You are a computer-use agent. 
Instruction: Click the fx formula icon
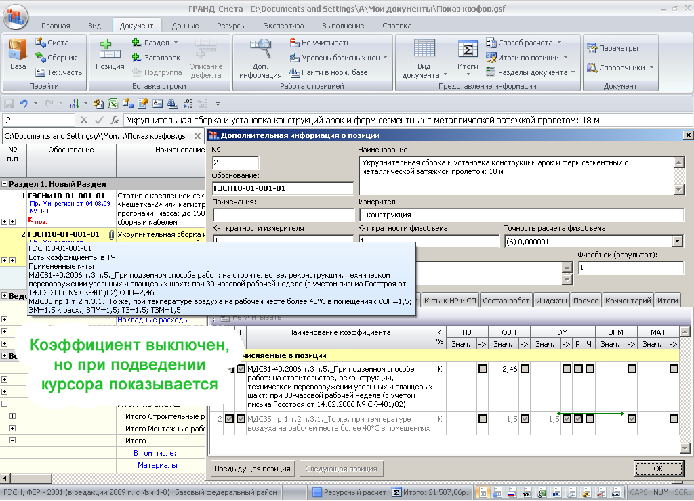click(115, 120)
